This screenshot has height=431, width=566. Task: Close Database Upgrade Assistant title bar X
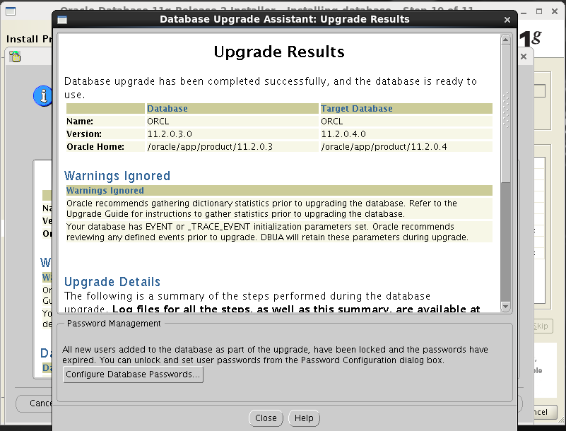point(507,20)
